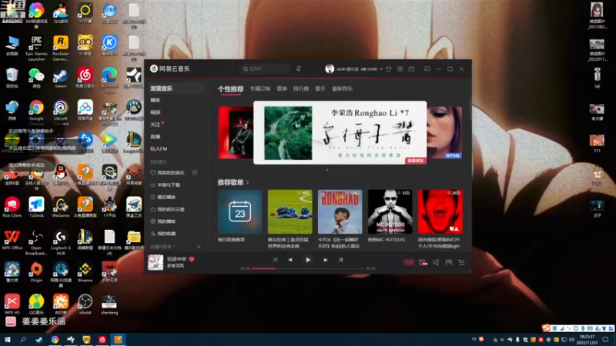
Task: Select the 个性推荐 tab
Action: [x=230, y=89]
